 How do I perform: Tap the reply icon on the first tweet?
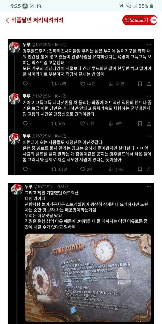pyautogui.click(x=25, y=84)
